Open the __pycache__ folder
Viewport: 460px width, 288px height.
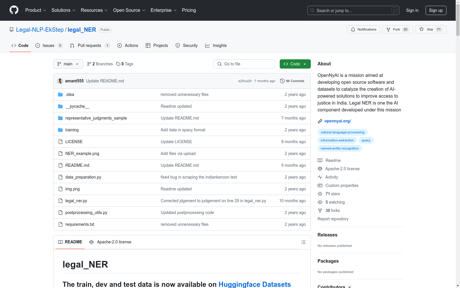click(x=77, y=106)
